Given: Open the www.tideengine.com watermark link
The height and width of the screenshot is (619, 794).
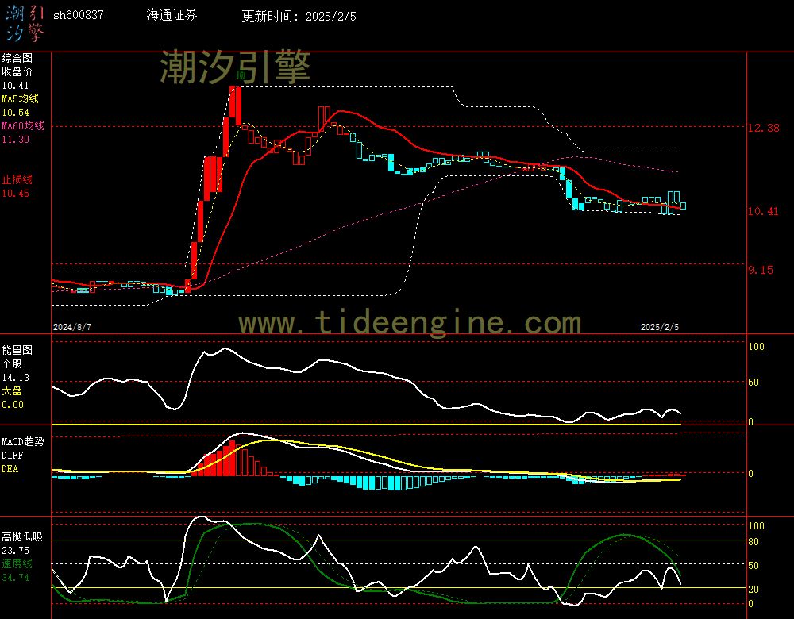Looking at the screenshot, I should click(x=410, y=323).
